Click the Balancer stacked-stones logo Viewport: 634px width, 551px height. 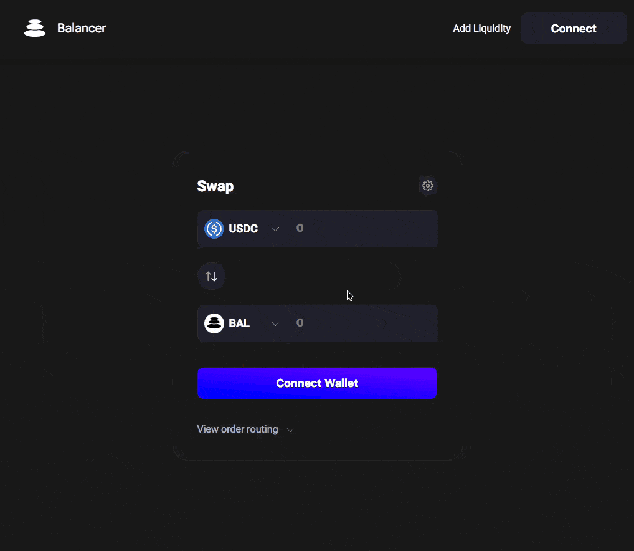pos(35,28)
